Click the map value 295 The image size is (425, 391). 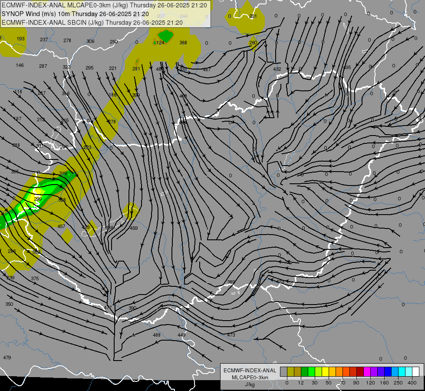click(89, 68)
